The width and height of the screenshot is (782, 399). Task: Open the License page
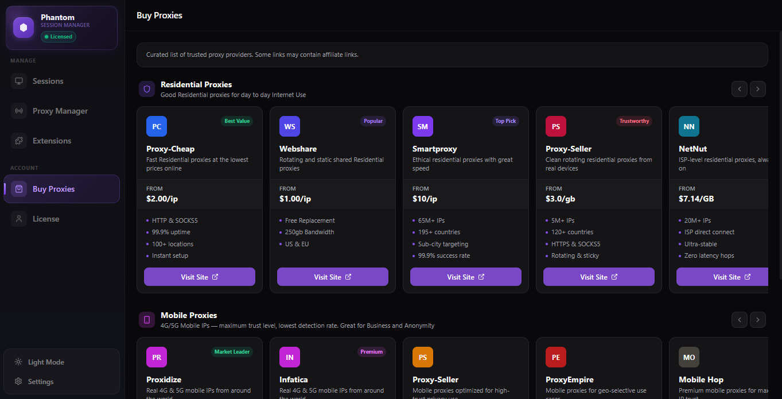62,219
